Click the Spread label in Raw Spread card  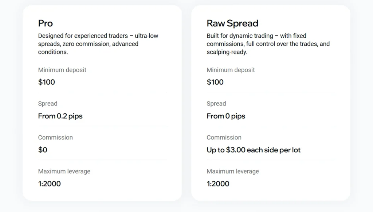(216, 104)
